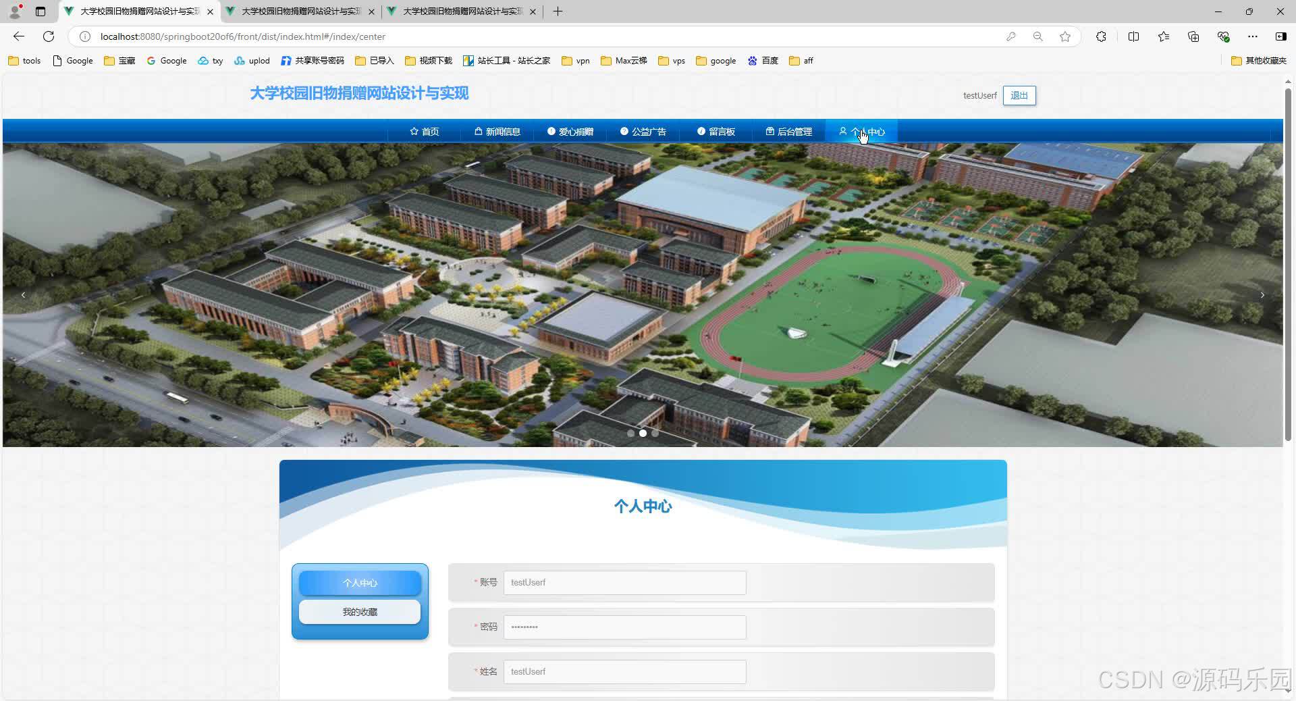Click the 公益广告 question-mark icon

623,132
